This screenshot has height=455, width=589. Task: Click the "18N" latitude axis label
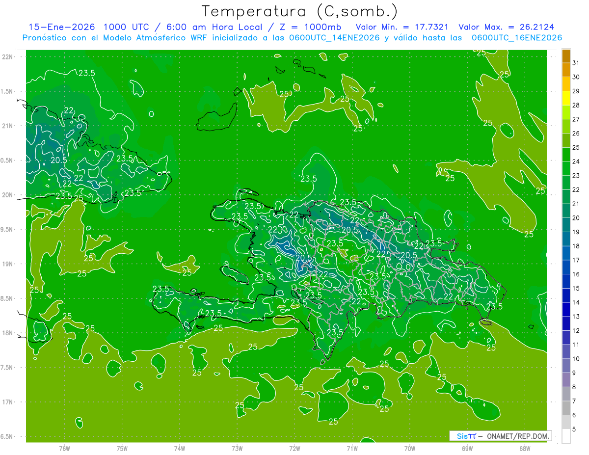pyautogui.click(x=8, y=333)
